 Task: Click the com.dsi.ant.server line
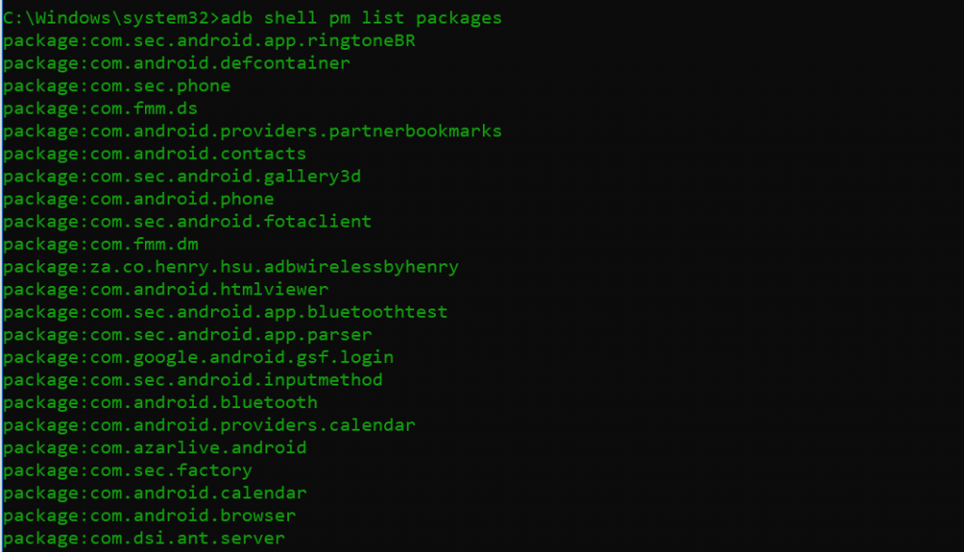click(x=144, y=539)
